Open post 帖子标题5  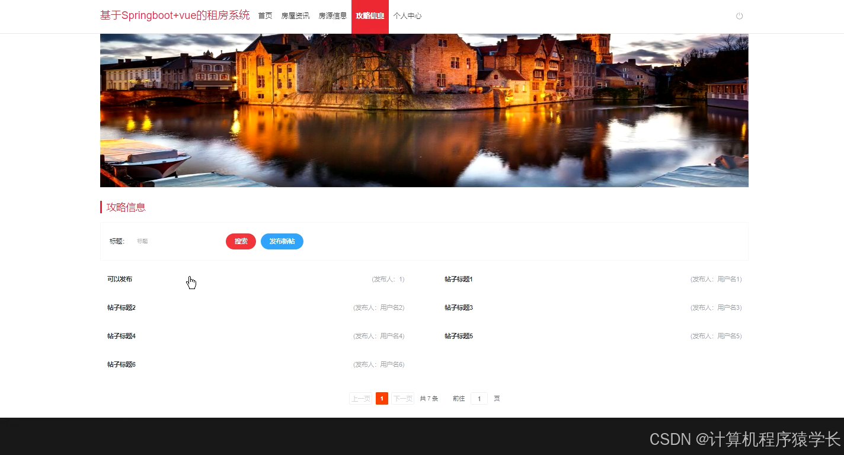tap(459, 336)
